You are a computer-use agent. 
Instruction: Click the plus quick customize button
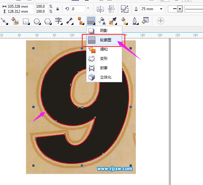point(161,21)
